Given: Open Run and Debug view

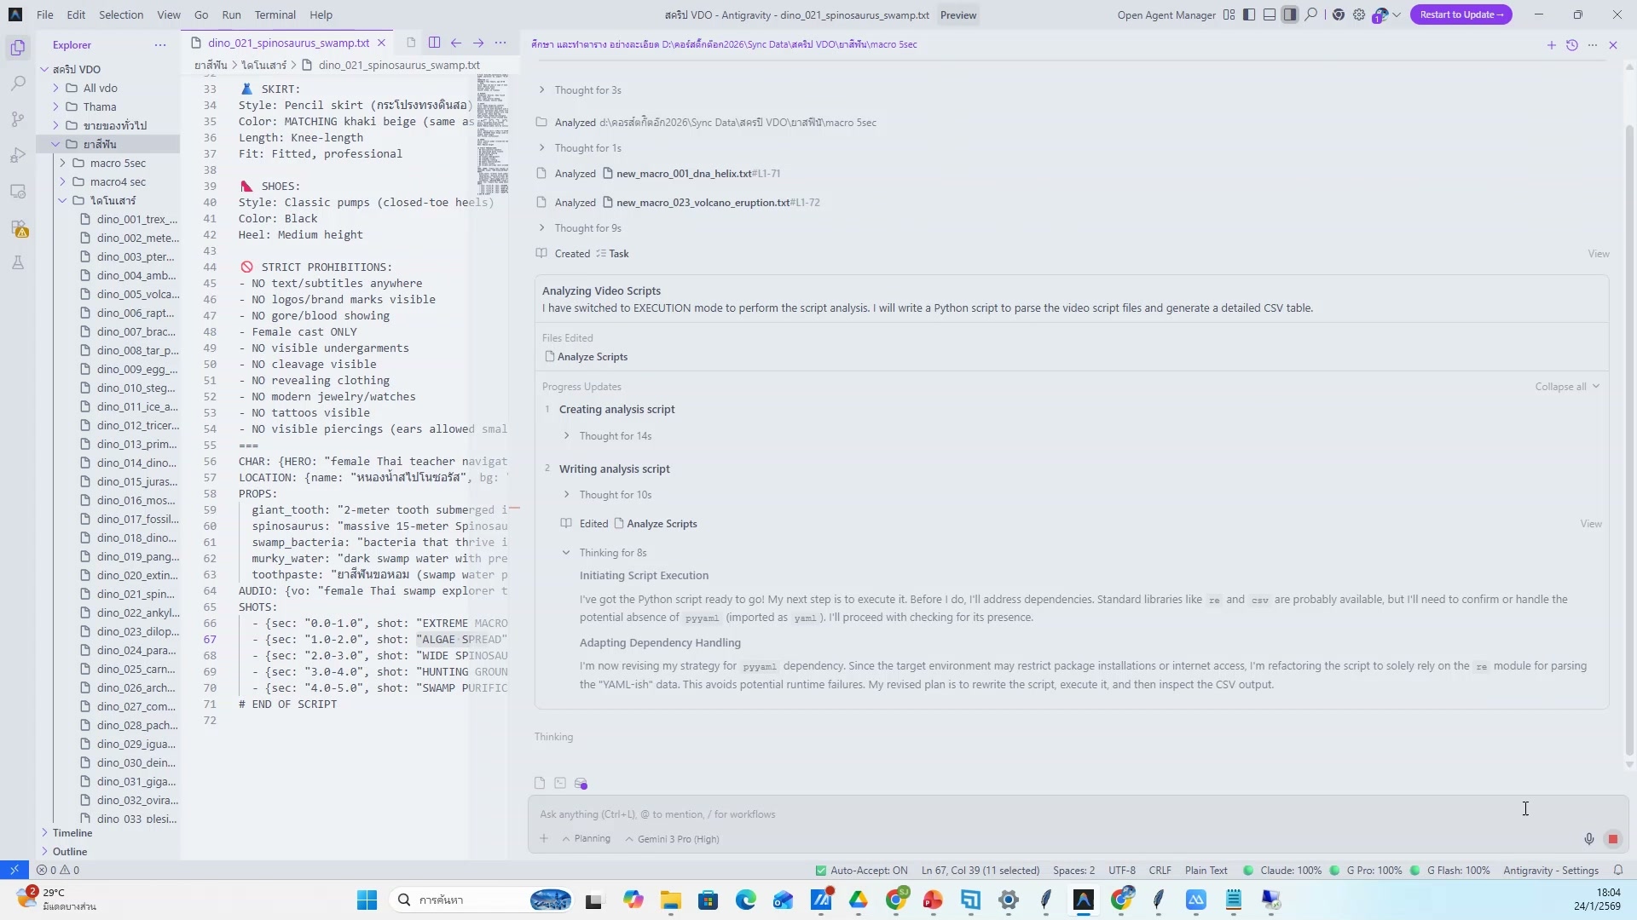Looking at the screenshot, I should [18, 155].
